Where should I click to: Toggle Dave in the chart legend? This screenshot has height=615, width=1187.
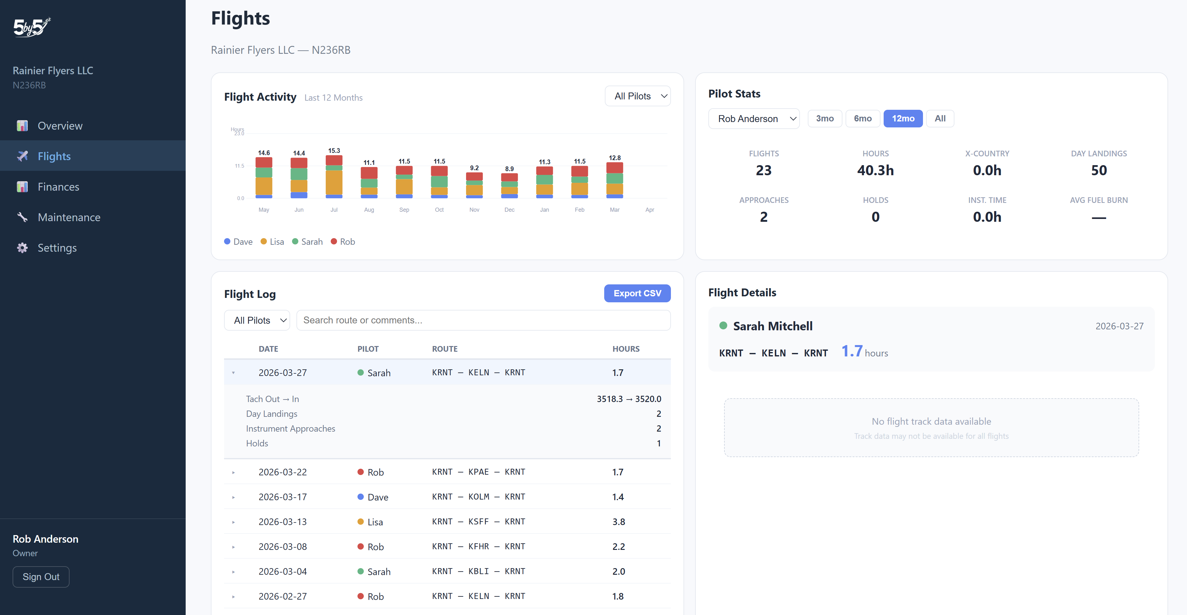coord(238,241)
